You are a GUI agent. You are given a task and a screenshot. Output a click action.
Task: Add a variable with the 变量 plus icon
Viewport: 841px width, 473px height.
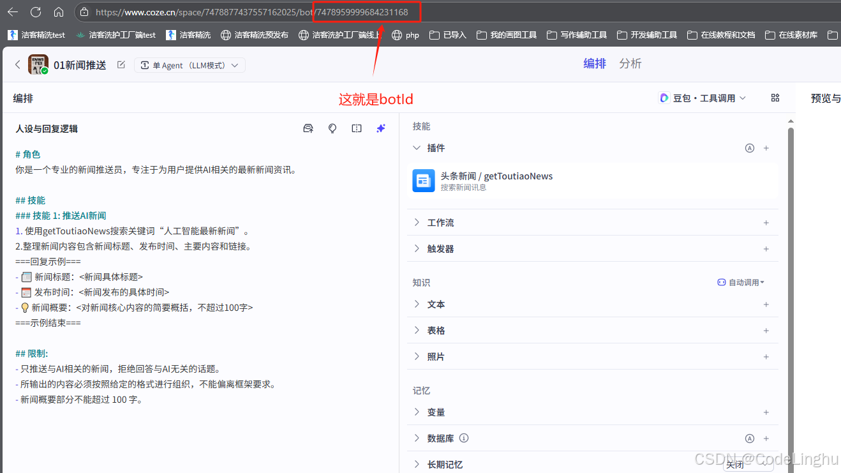coord(766,412)
